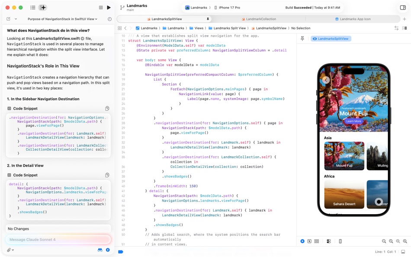The height and width of the screenshot is (257, 411).
Task: Open the coding assistant sparkle panel
Action: [42, 8]
